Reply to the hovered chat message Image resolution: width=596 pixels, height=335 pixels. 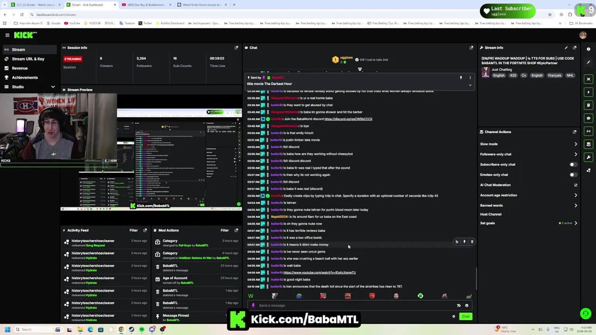point(457,242)
